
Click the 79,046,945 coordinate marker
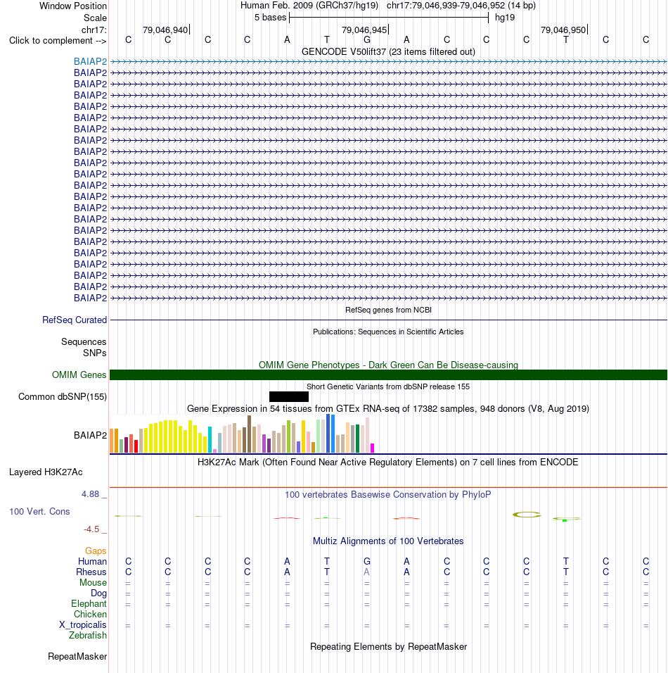364,30
